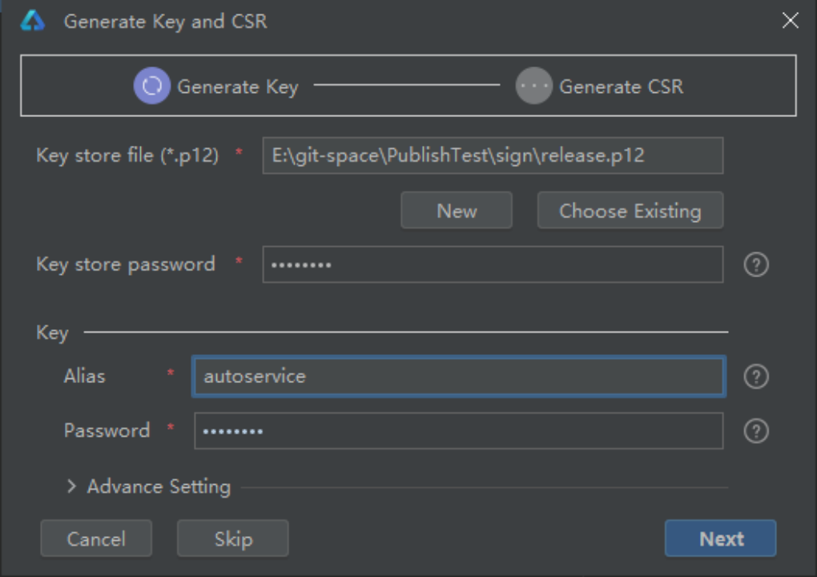Focus the Key store file path field
The width and height of the screenshot is (817, 577).
pos(493,155)
